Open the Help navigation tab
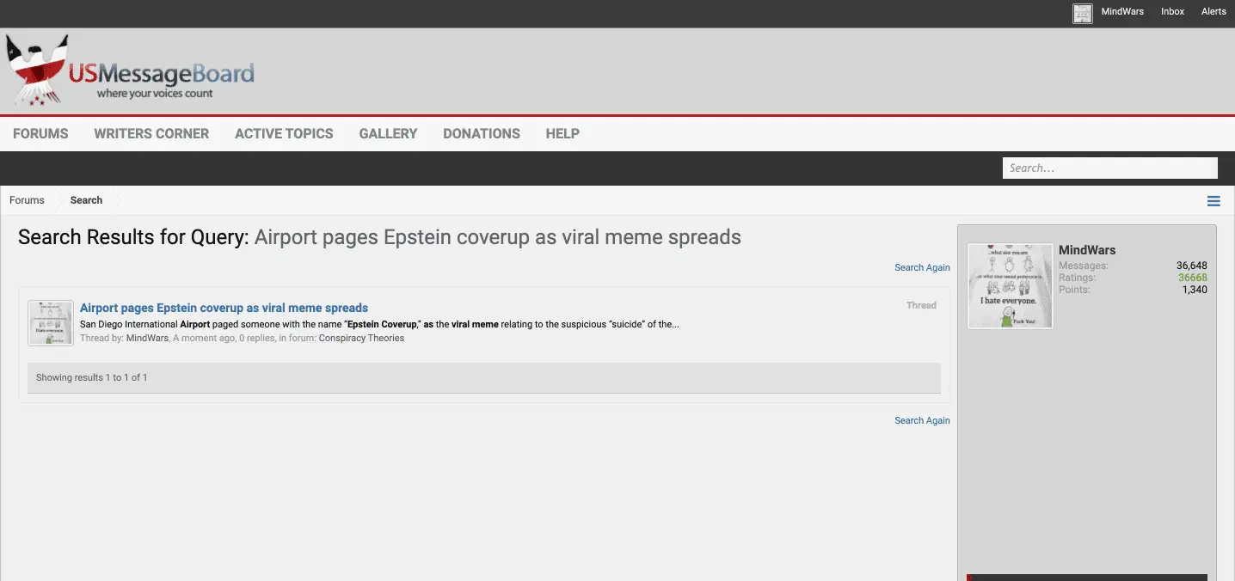Screen dimensions: 1235x581 [562, 134]
